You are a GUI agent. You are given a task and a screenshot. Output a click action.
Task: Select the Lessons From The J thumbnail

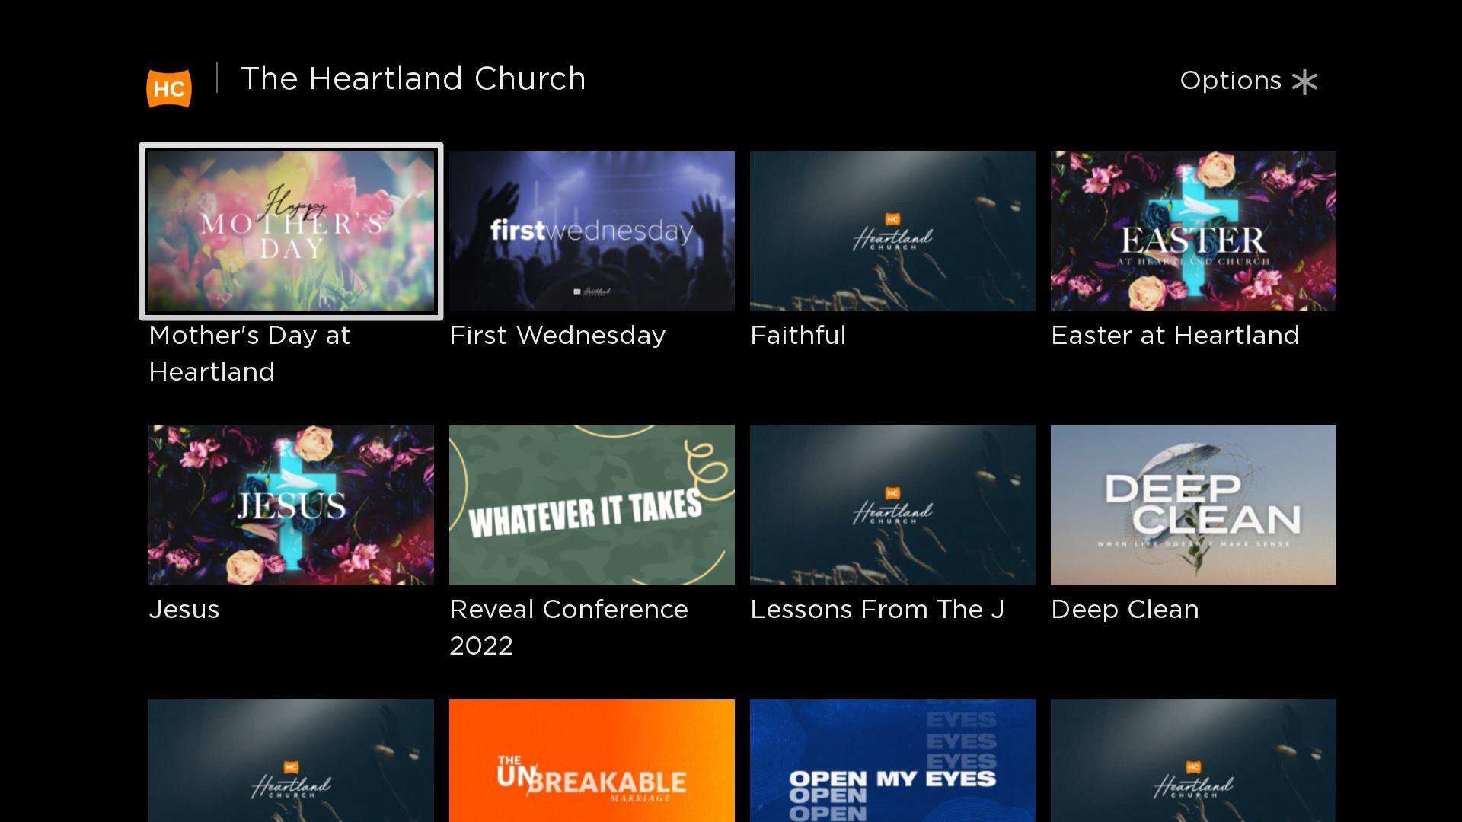892,505
